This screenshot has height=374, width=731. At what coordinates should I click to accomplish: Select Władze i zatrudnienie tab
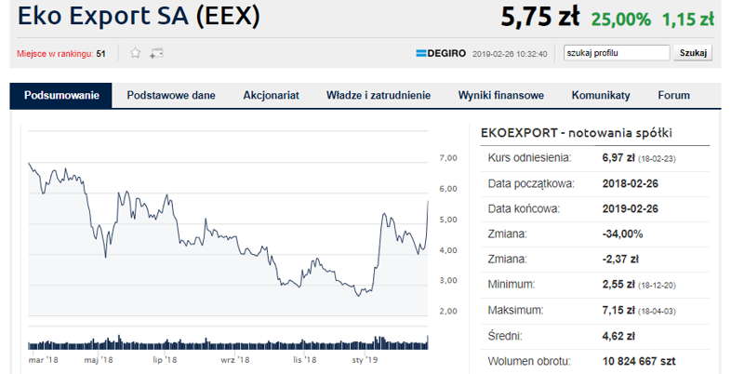tap(379, 96)
